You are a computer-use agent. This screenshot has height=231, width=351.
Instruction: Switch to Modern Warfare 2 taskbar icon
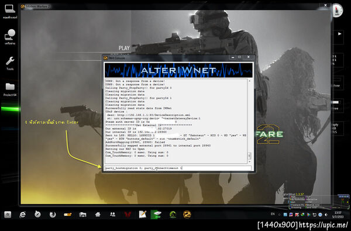tap(187, 215)
